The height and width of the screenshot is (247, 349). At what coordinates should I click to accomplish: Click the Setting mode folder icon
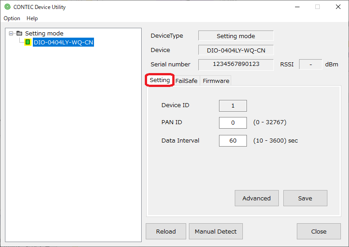tap(19, 33)
